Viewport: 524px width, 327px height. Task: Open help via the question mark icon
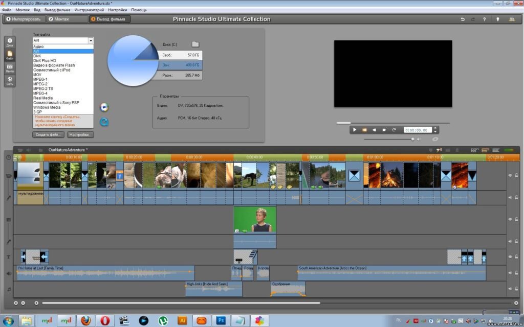pos(484,19)
